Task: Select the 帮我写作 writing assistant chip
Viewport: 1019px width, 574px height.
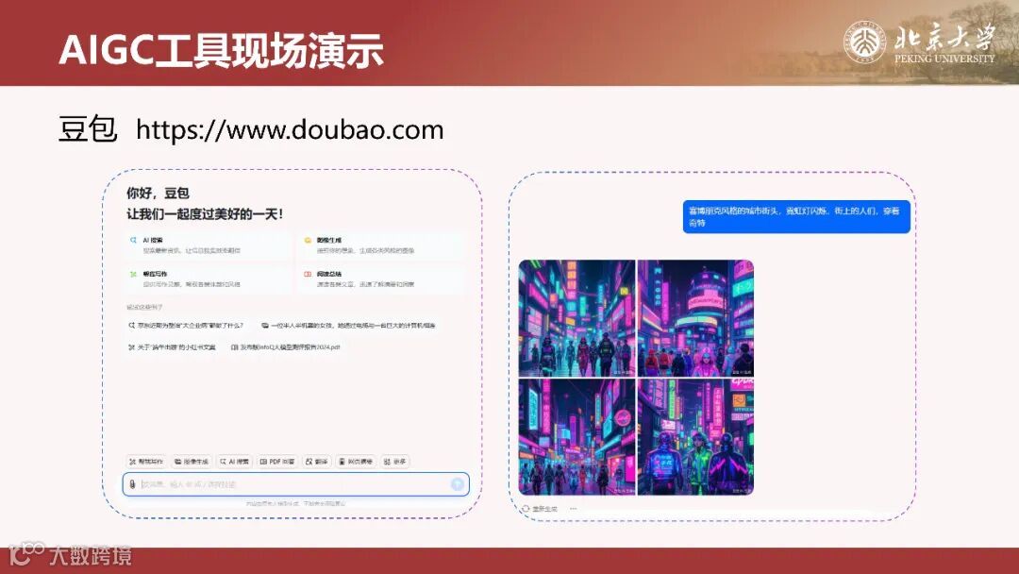Action: (144, 460)
